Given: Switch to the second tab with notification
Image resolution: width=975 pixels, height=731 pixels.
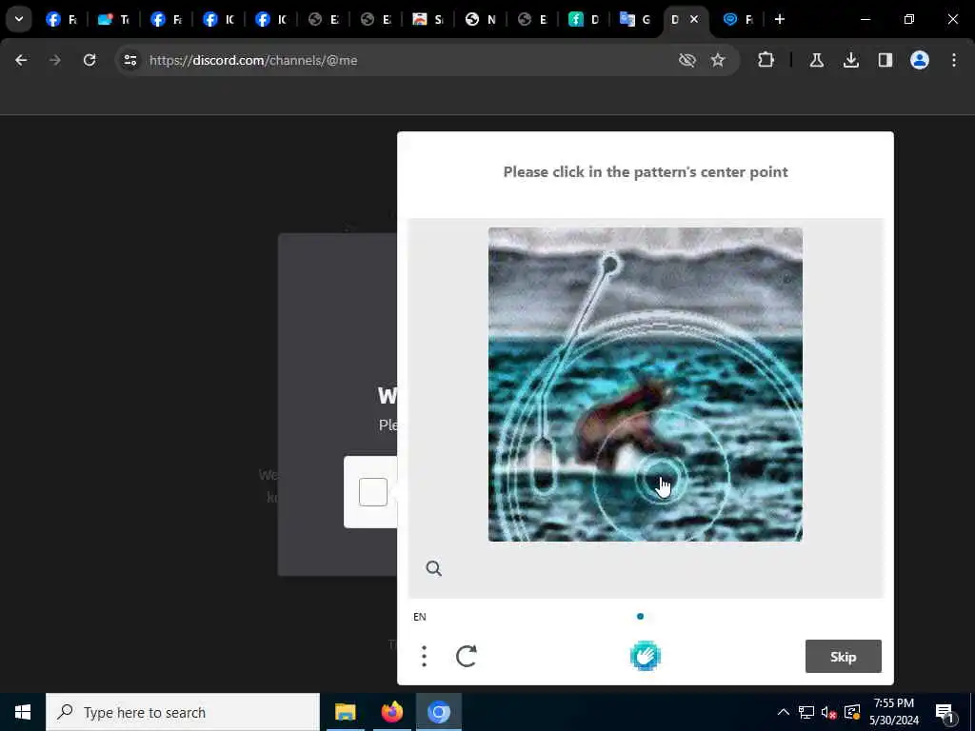Looking at the screenshot, I should 113,19.
